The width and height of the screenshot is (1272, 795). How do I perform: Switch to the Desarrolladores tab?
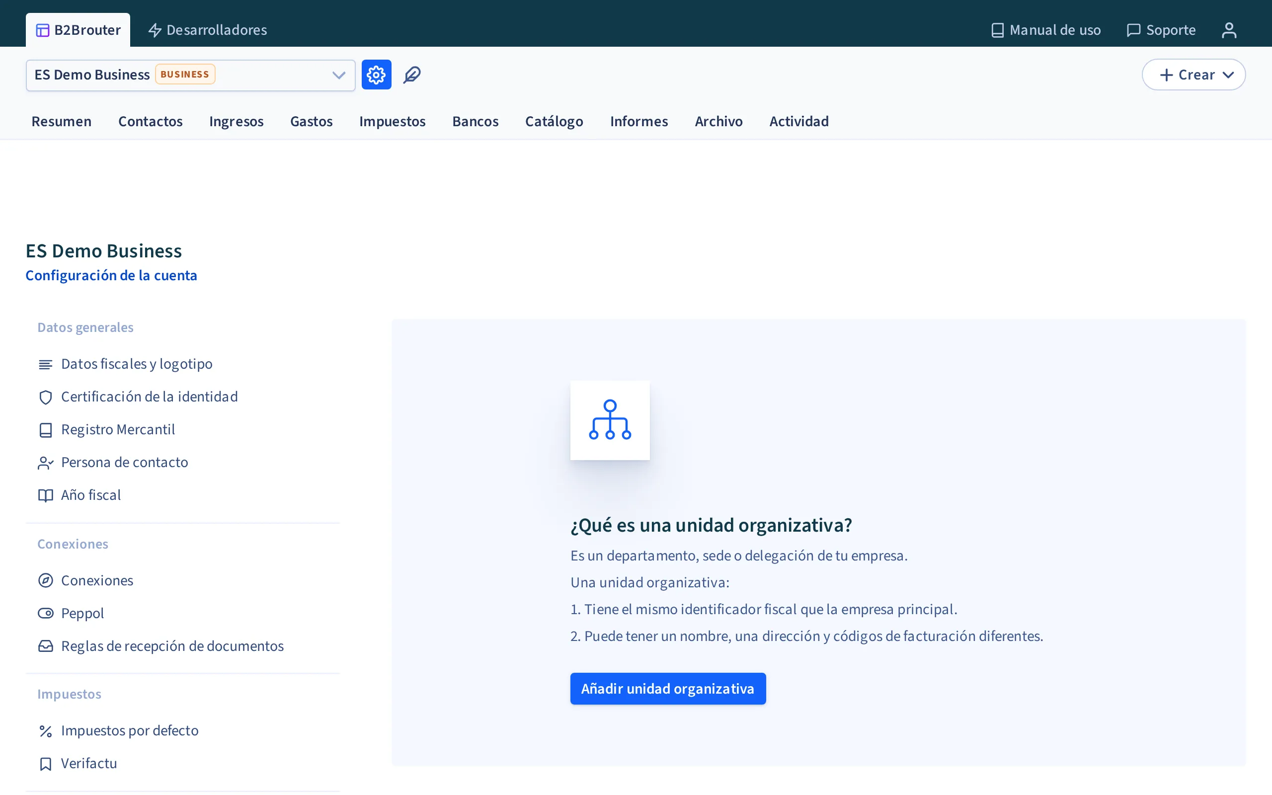click(207, 30)
